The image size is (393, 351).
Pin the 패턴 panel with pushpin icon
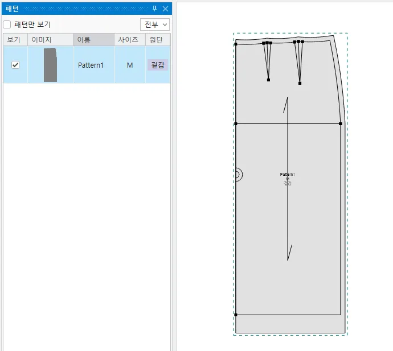(x=155, y=9)
